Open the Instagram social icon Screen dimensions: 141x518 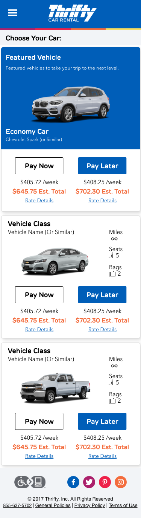[x=121, y=482]
